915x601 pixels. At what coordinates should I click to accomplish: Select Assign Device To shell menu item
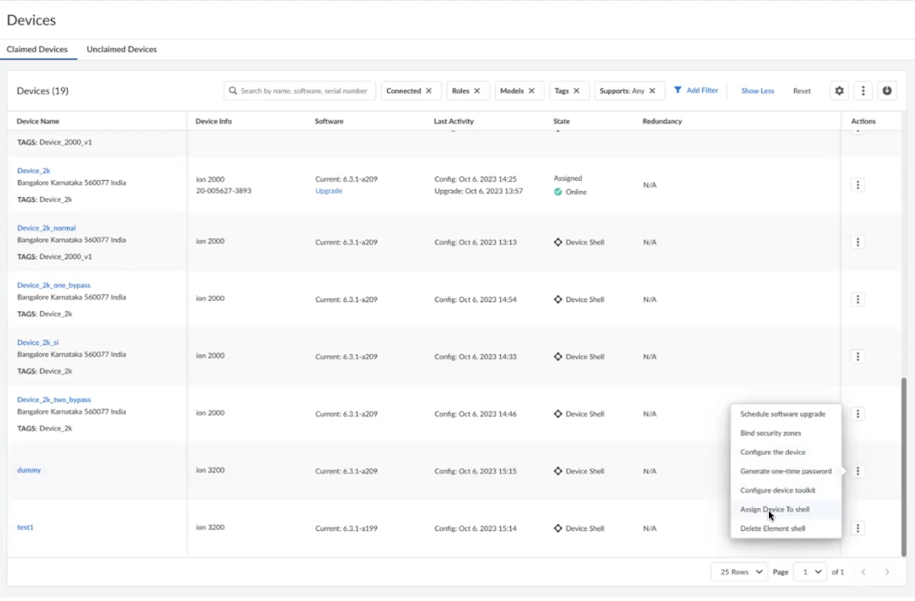775,510
